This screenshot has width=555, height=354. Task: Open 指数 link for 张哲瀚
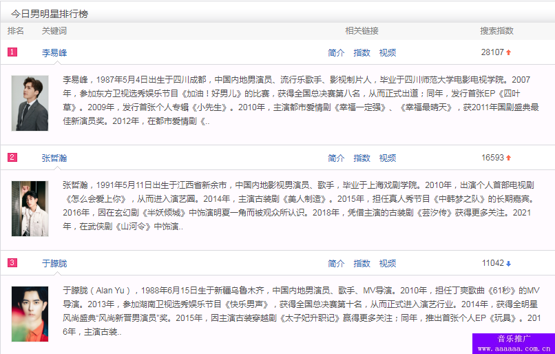362,158
